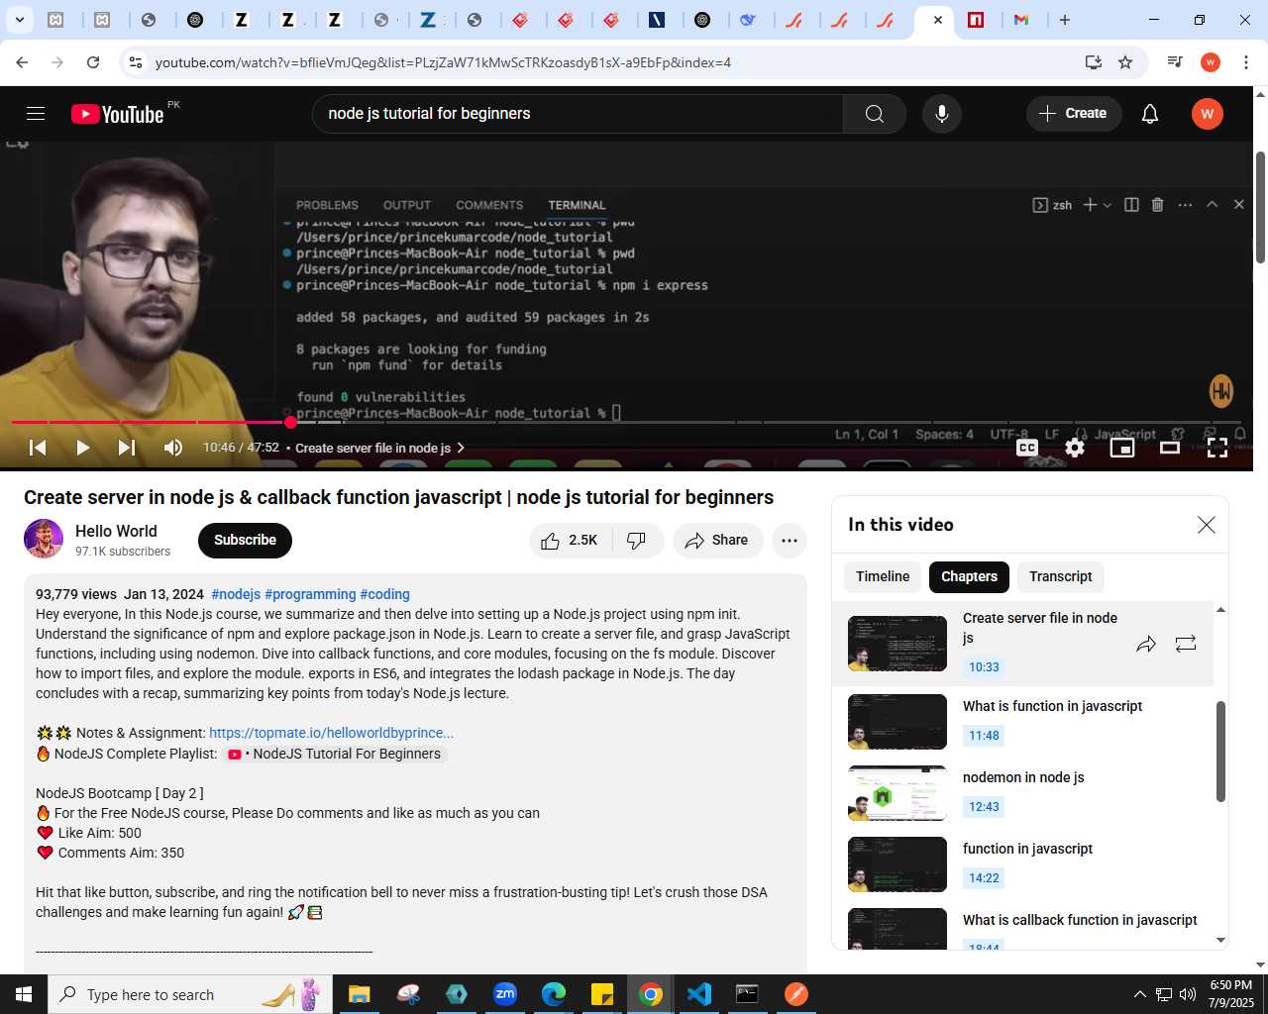Switch to theater mode
The width and height of the screenshot is (1268, 1014).
[x=1170, y=448]
